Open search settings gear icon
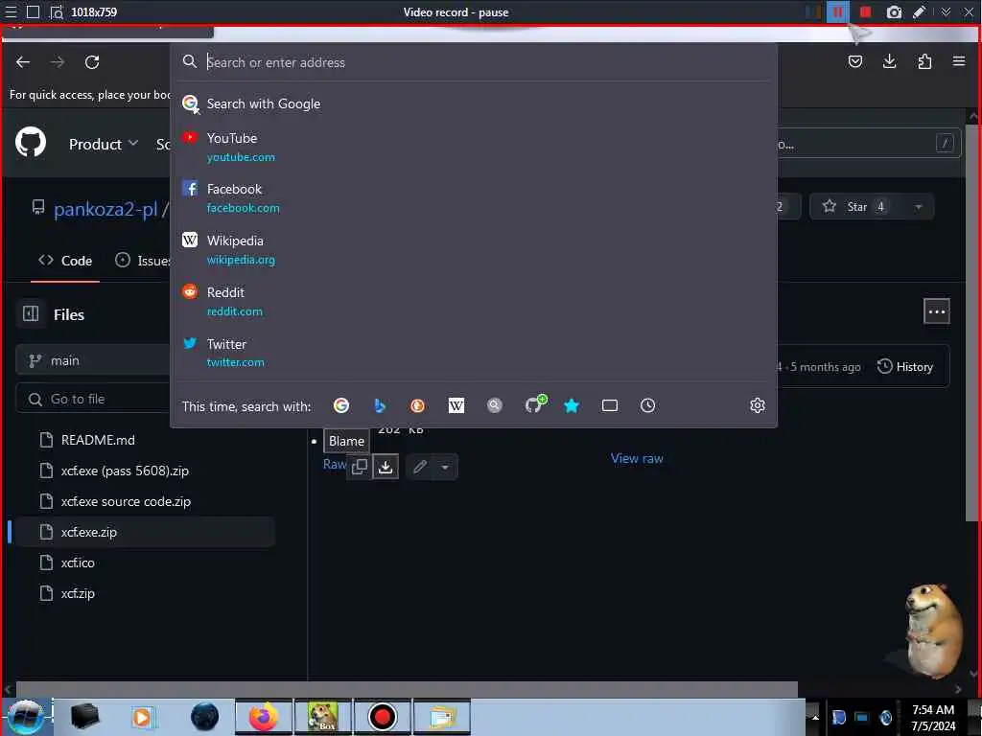The width and height of the screenshot is (982, 736). click(x=758, y=405)
